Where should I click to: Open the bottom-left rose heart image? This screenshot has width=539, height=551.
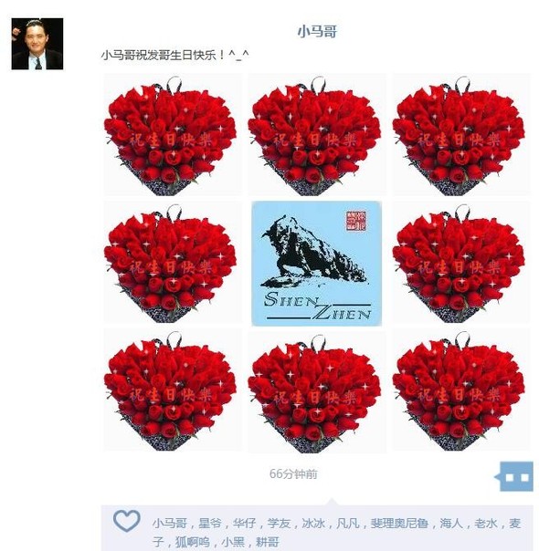point(173,390)
